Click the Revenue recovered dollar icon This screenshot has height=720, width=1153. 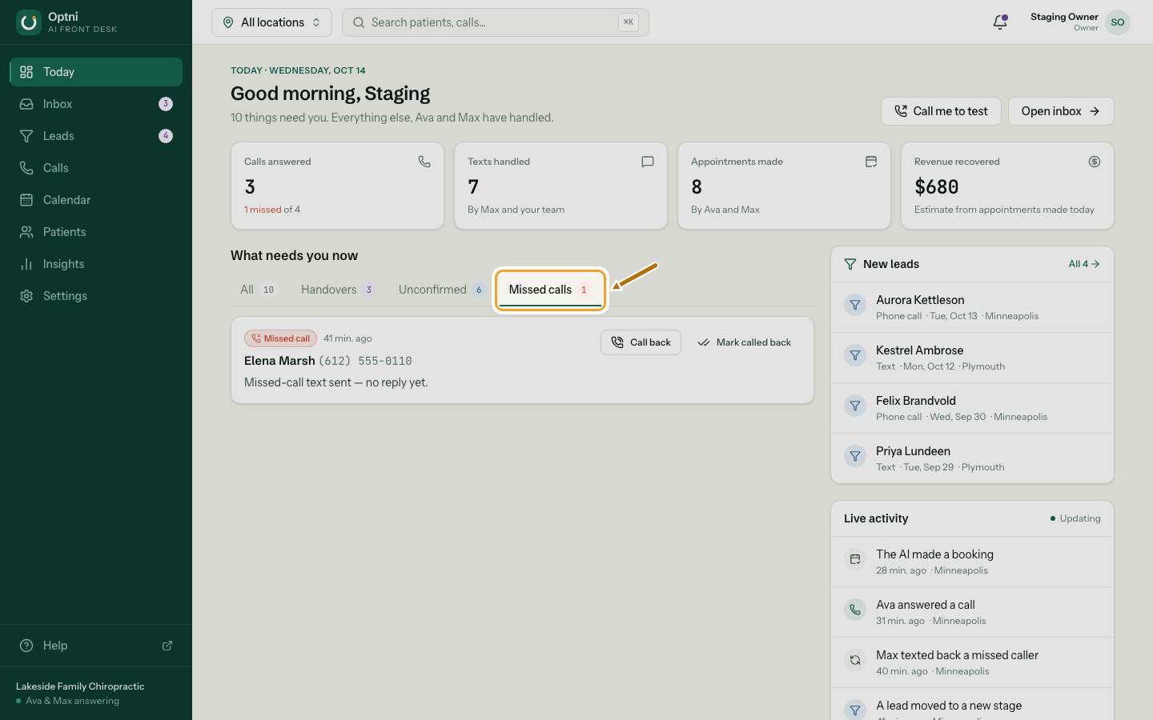click(1095, 162)
